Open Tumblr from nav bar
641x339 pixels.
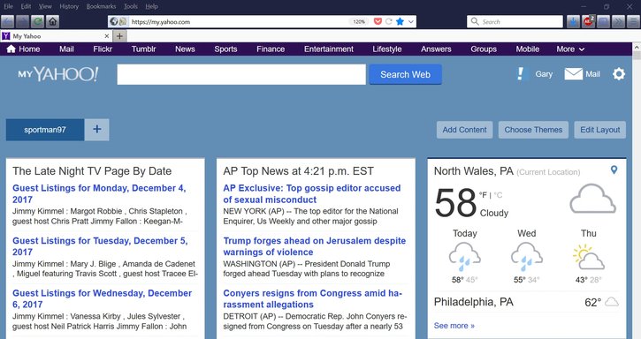143,49
